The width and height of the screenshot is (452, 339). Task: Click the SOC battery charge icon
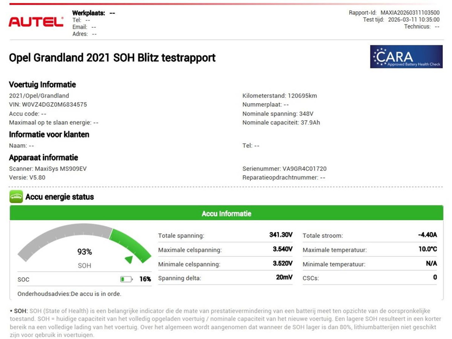point(126,278)
